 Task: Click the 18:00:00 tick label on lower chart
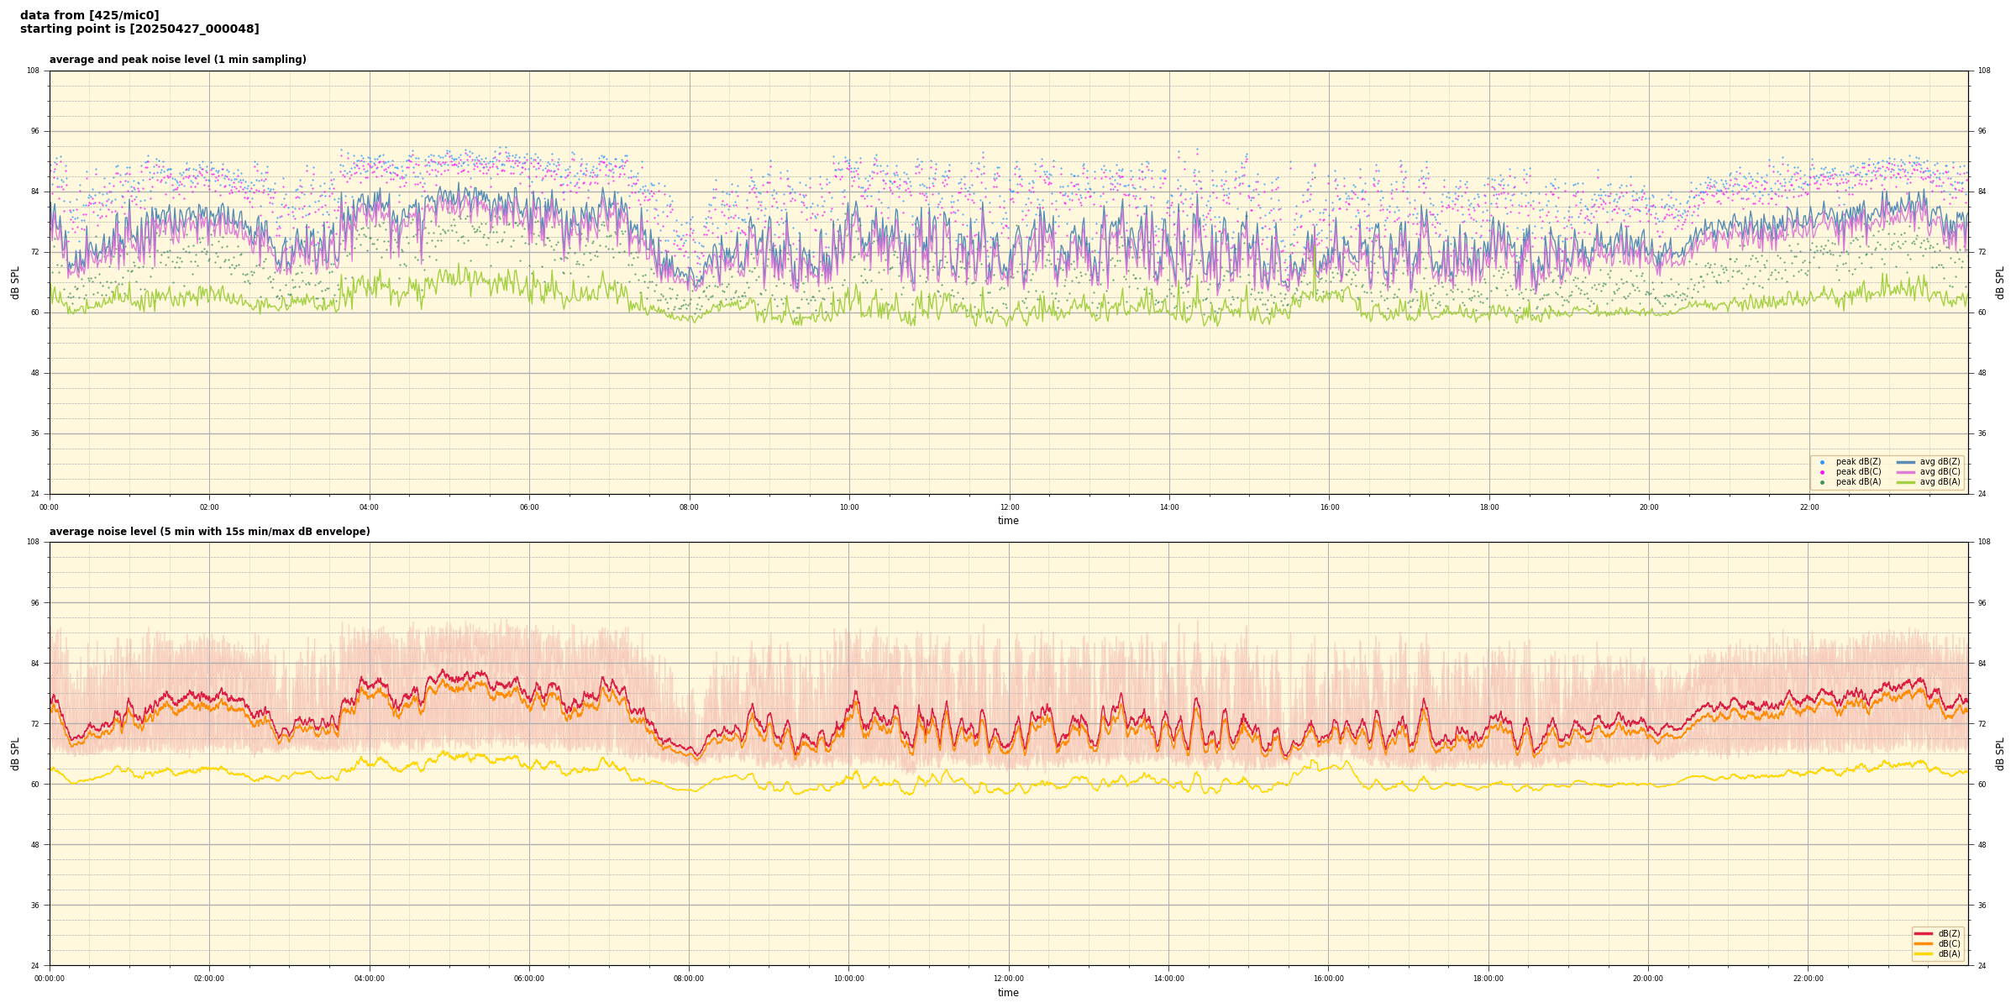click(1488, 979)
